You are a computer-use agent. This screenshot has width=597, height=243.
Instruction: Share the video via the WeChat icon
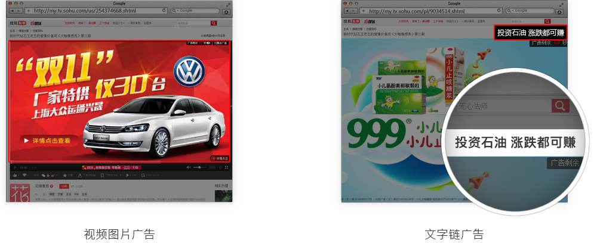click(43, 176)
